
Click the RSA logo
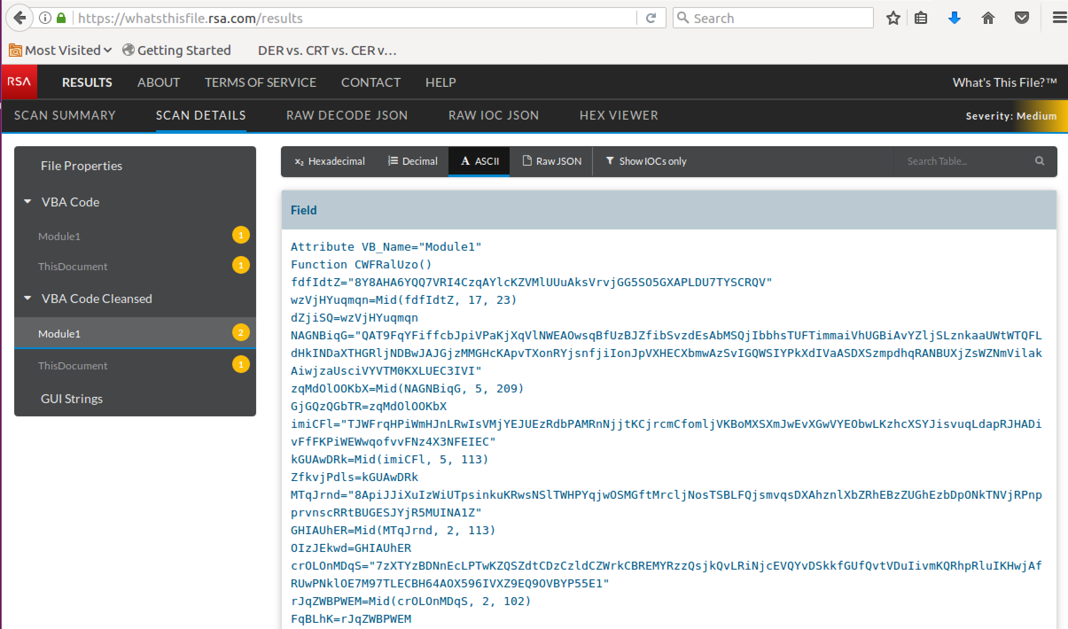[x=19, y=82]
